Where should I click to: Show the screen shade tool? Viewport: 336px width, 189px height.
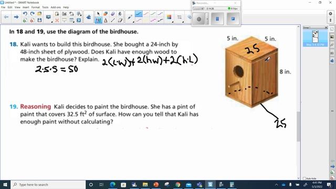64,20
